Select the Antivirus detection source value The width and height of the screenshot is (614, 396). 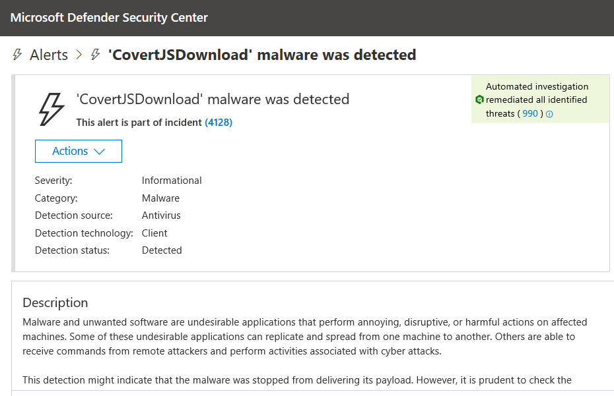tap(161, 215)
